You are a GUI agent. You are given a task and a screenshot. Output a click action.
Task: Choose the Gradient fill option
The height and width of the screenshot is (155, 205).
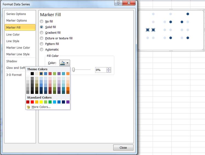pyautogui.click(x=42, y=33)
